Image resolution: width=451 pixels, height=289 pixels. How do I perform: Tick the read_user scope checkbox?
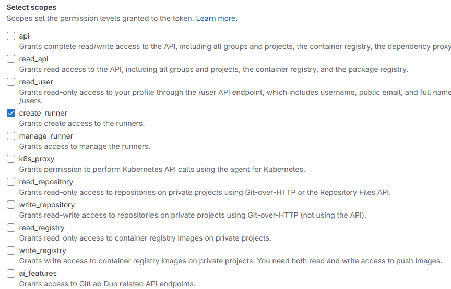11,82
